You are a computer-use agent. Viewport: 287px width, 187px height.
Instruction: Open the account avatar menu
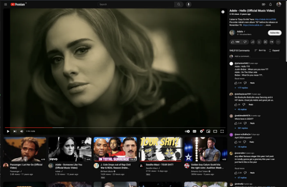click(x=279, y=4)
